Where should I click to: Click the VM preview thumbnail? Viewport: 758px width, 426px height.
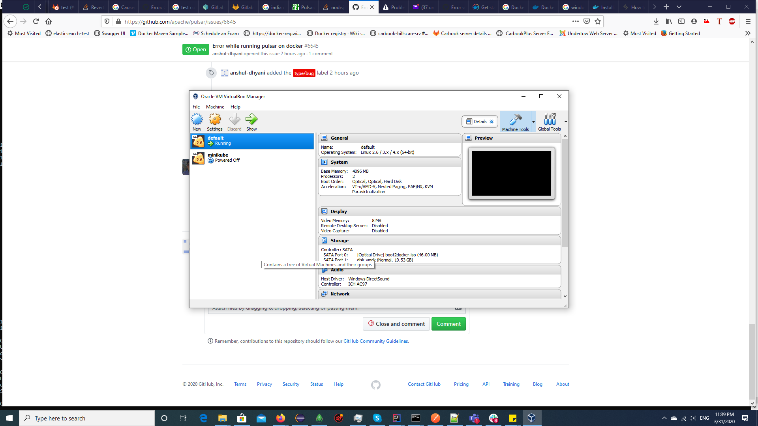click(511, 173)
